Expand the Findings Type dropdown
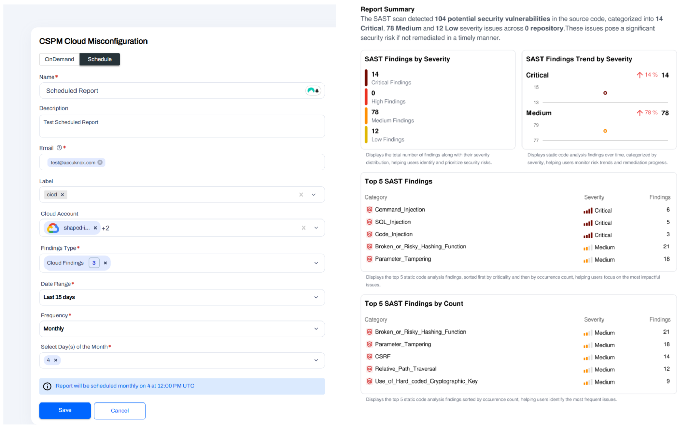The height and width of the screenshot is (428, 689). [316, 263]
